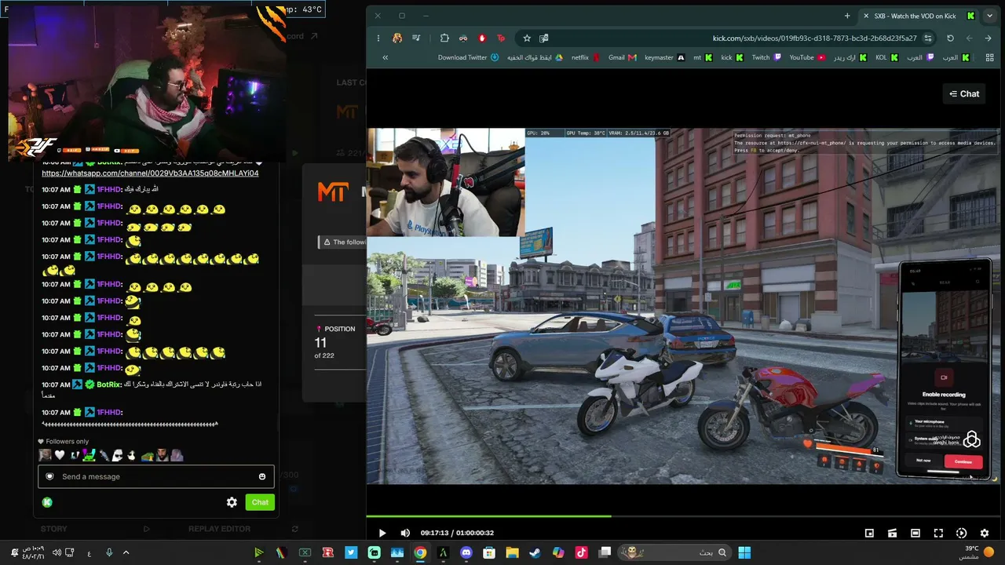Viewport: 1005px width, 565px height.
Task: Click the BotRix username in chat
Action: [x=108, y=385]
